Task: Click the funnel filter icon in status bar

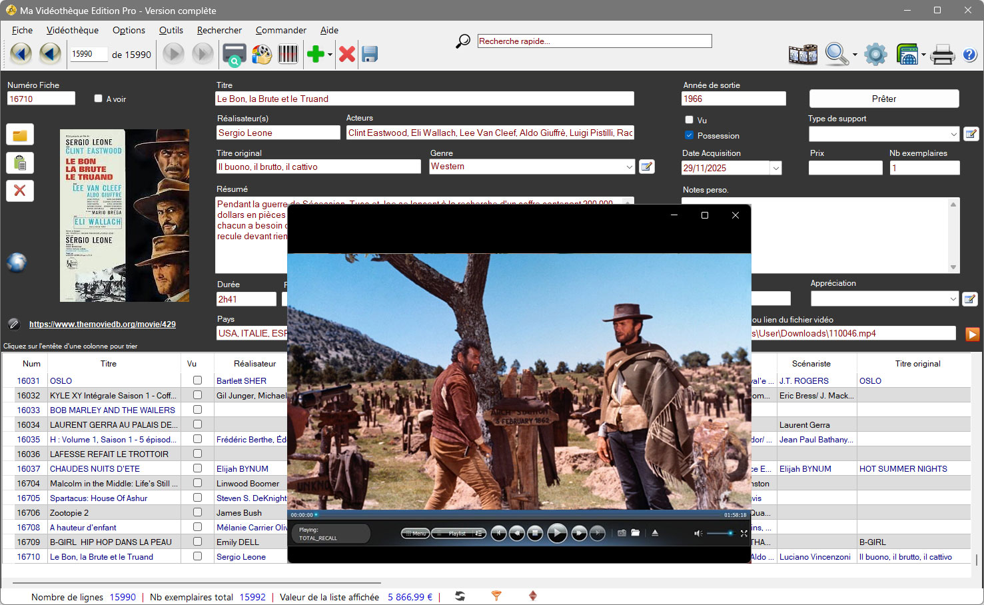Action: pyautogui.click(x=496, y=596)
